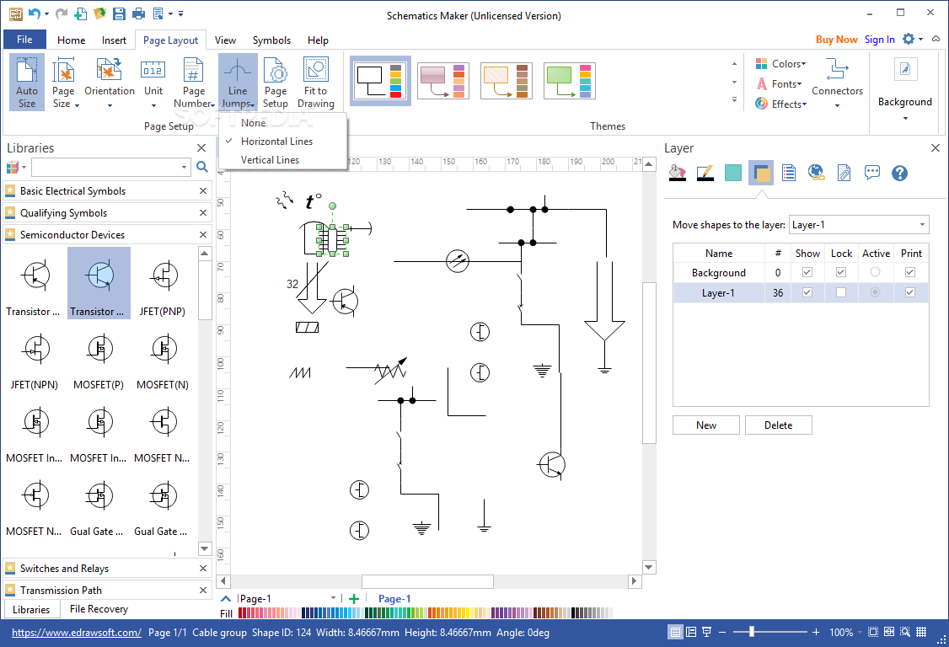Click Delete layer button

(x=778, y=425)
